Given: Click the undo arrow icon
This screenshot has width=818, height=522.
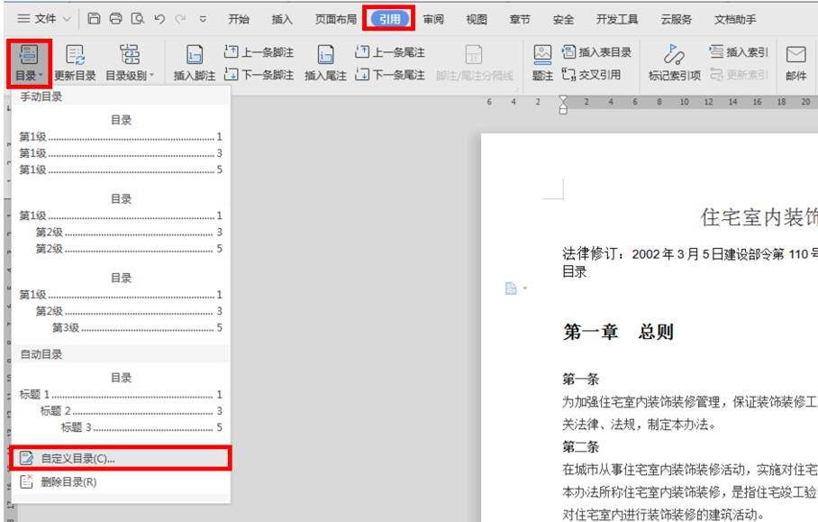Looking at the screenshot, I should [156, 19].
